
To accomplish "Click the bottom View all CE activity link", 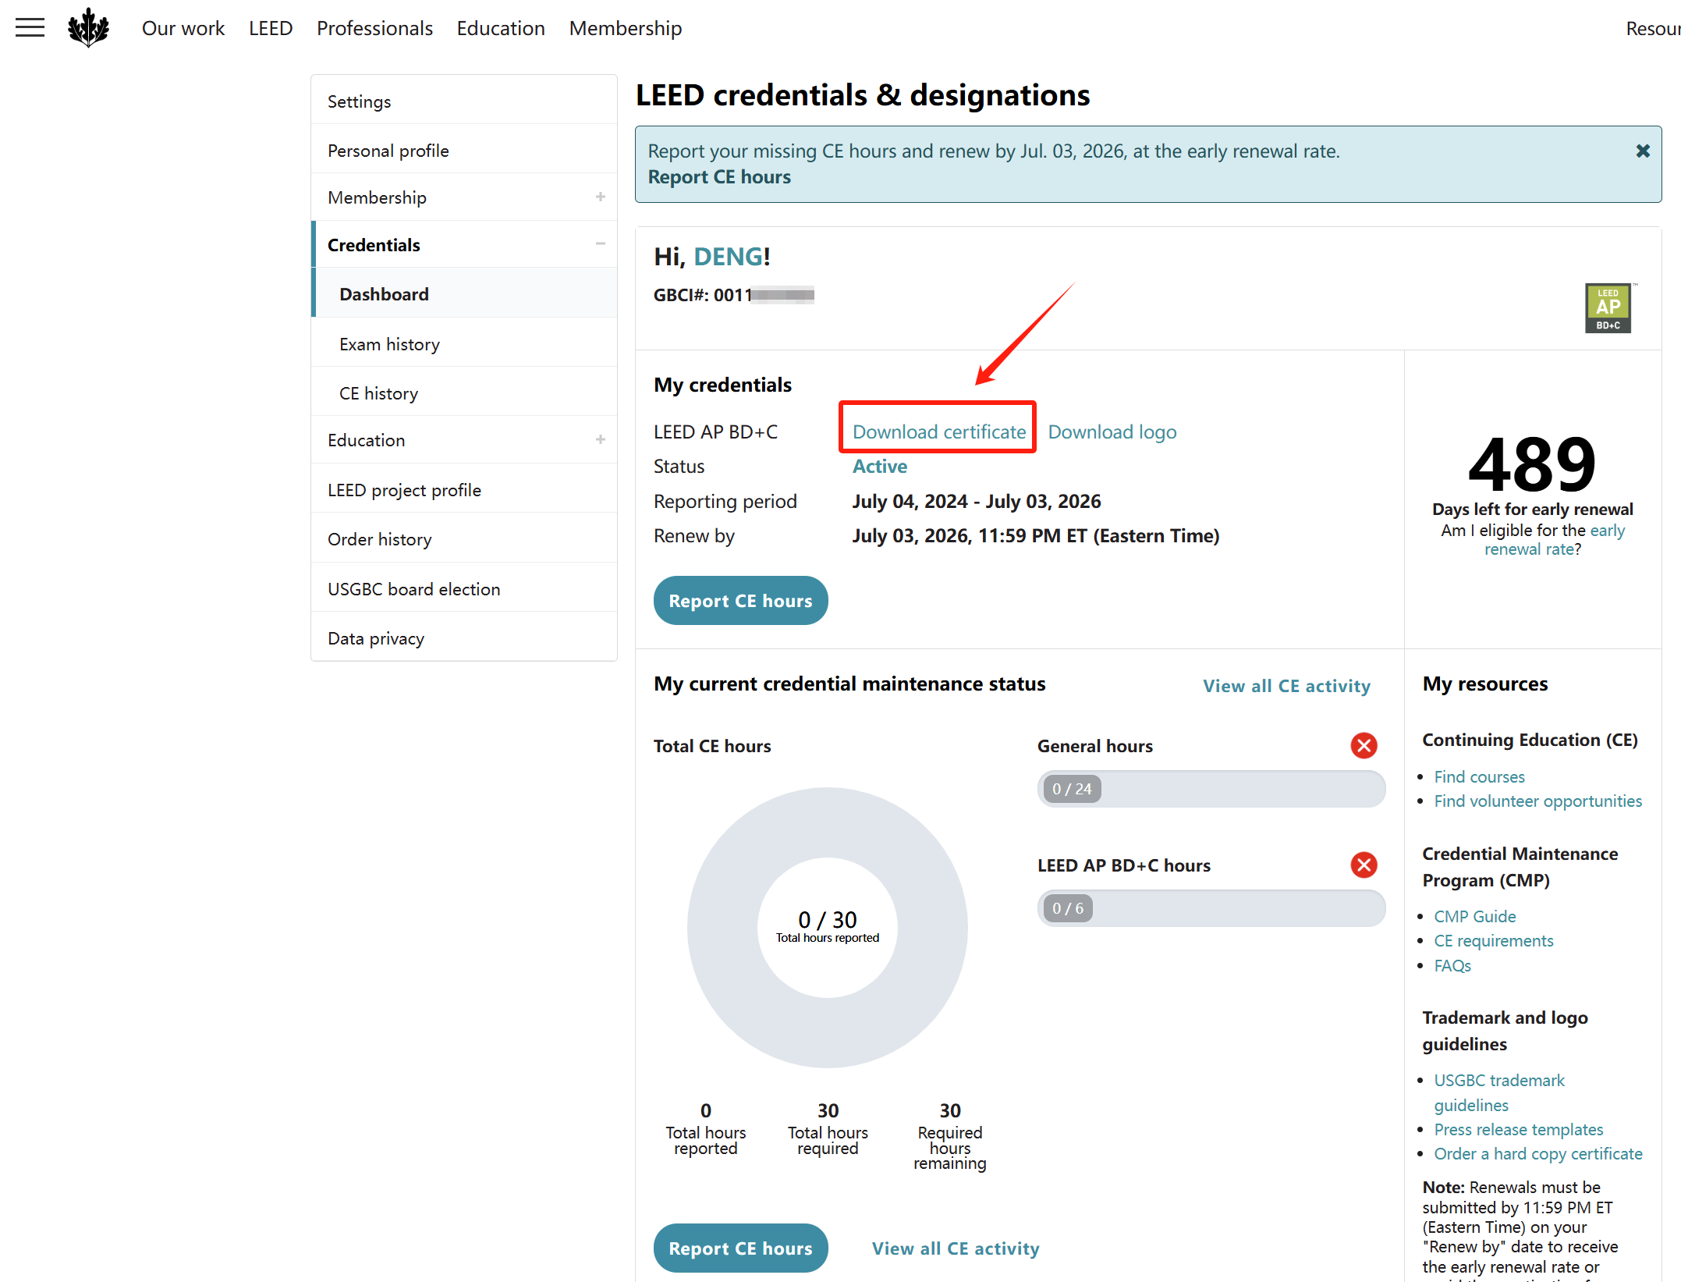I will tap(956, 1248).
